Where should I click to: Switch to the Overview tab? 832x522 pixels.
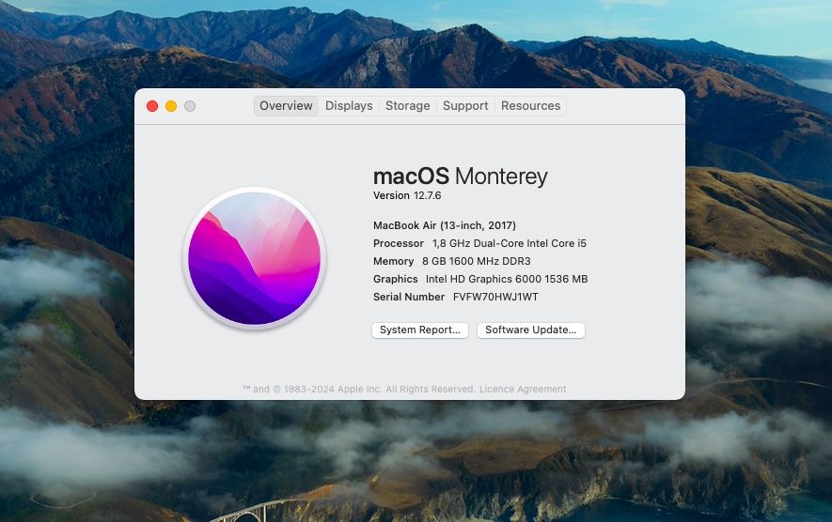pos(286,106)
